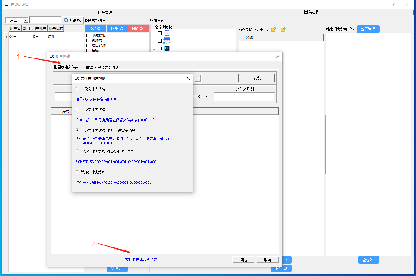The height and width of the screenshot is (276, 416).
Task: Switch to 根据Excel创建文件夹 tab
Action: (102, 67)
